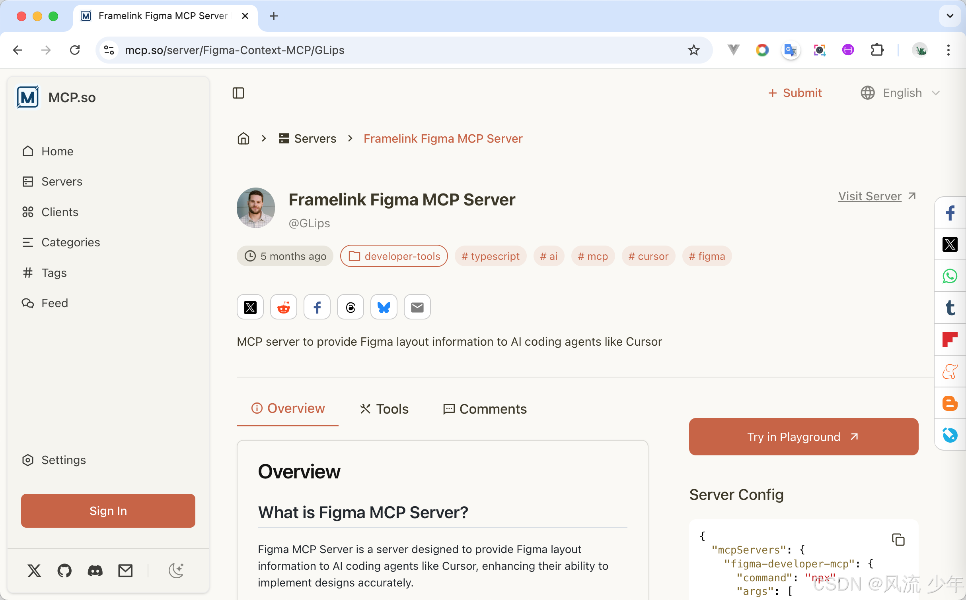Viewport: 966px width, 600px height.
Task: Open email icon in sidebar footer
Action: pos(125,571)
